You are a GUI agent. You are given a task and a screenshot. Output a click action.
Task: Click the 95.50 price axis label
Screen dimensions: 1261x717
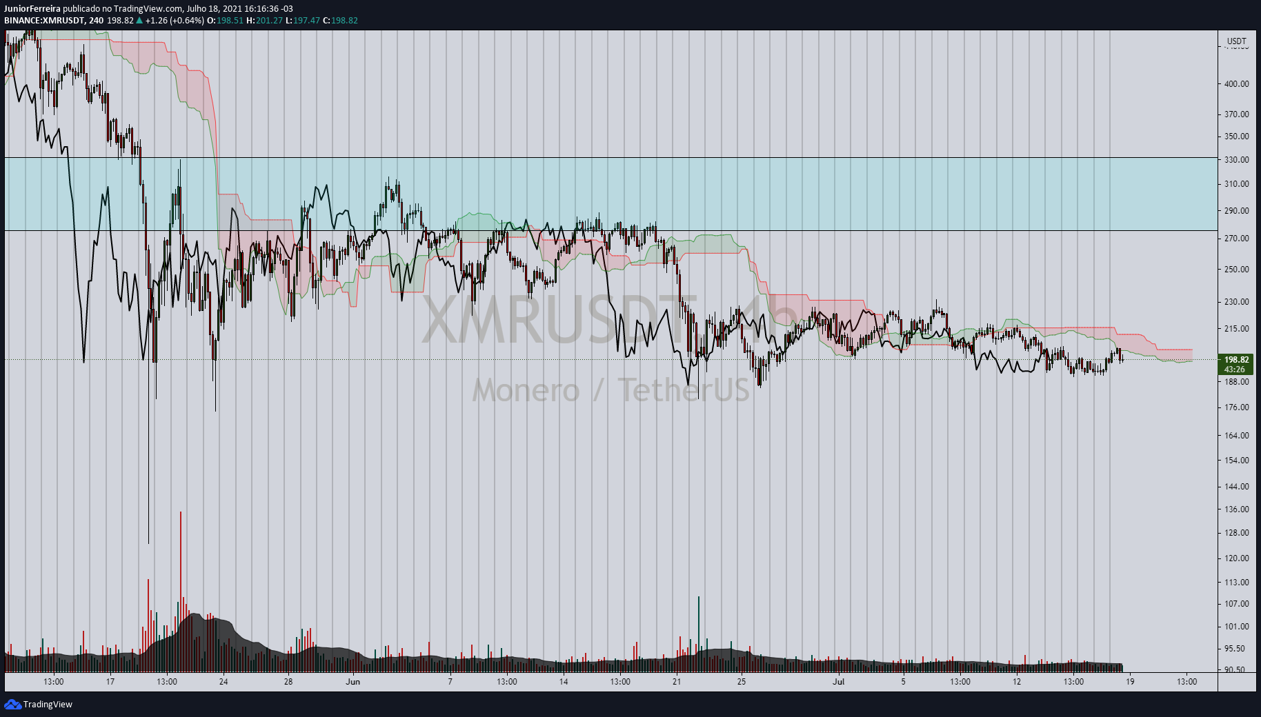click(x=1234, y=649)
